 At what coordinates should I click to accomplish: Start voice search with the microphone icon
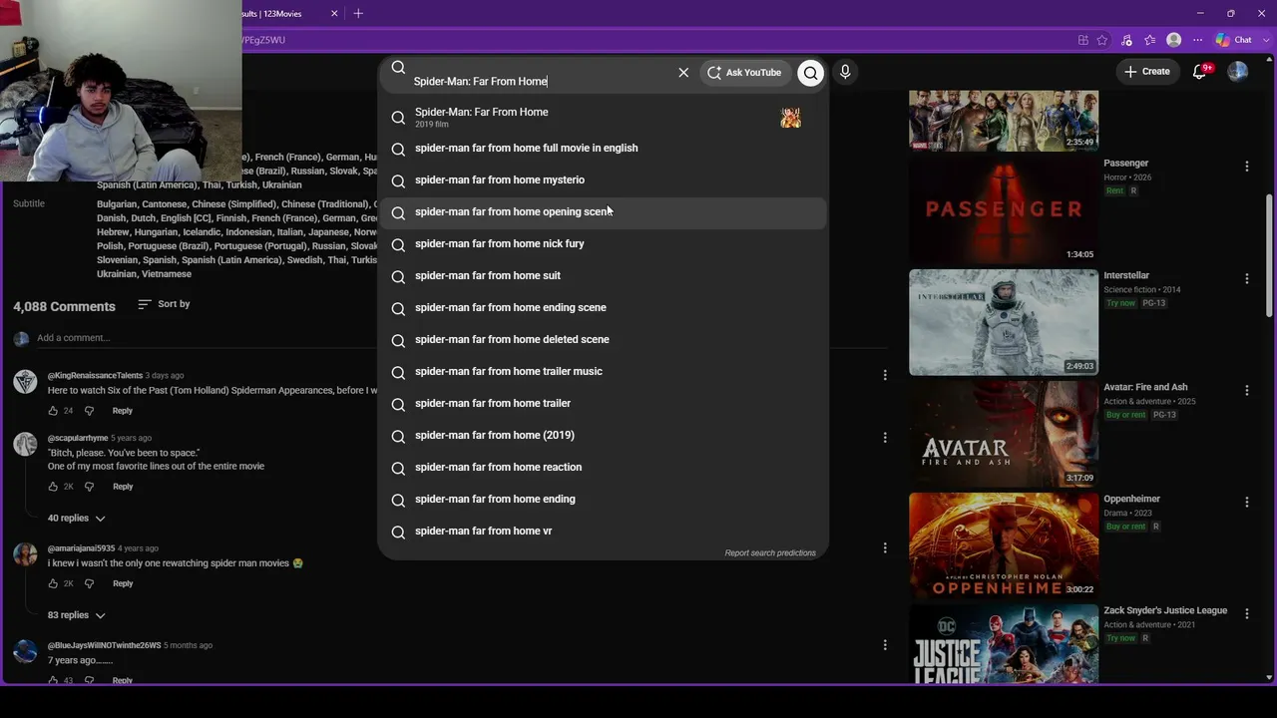coord(845,72)
